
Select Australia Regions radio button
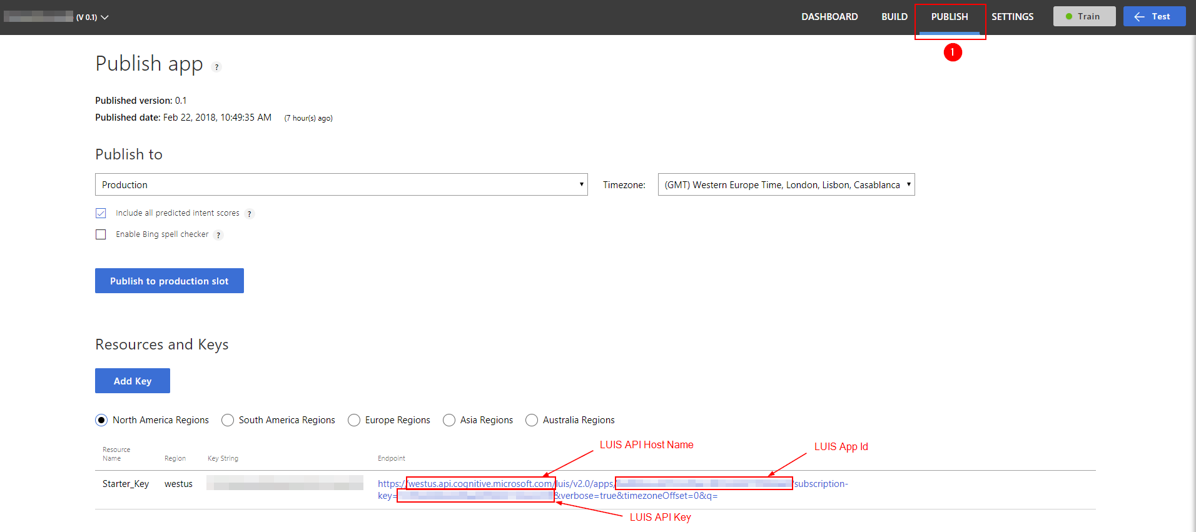[x=532, y=420]
